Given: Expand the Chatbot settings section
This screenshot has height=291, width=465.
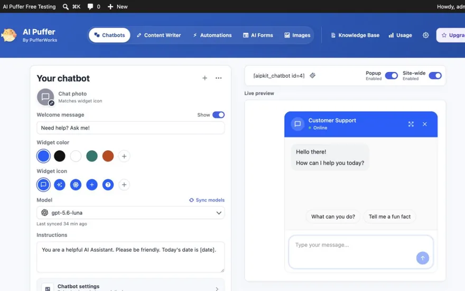Looking at the screenshot, I should (x=131, y=286).
